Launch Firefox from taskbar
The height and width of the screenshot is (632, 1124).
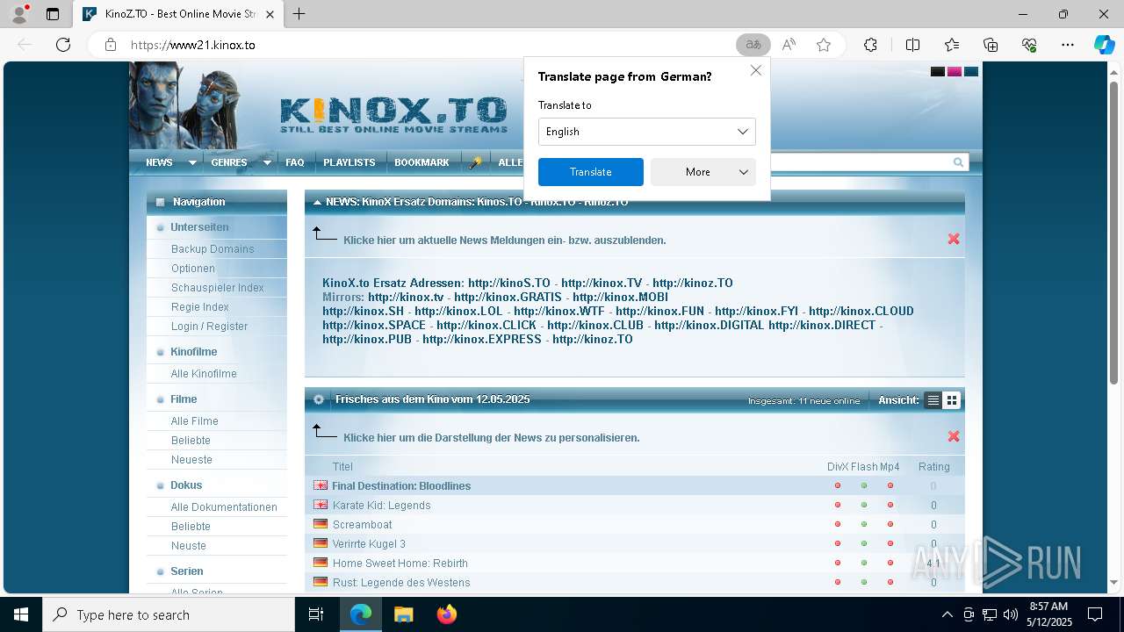[x=446, y=614]
